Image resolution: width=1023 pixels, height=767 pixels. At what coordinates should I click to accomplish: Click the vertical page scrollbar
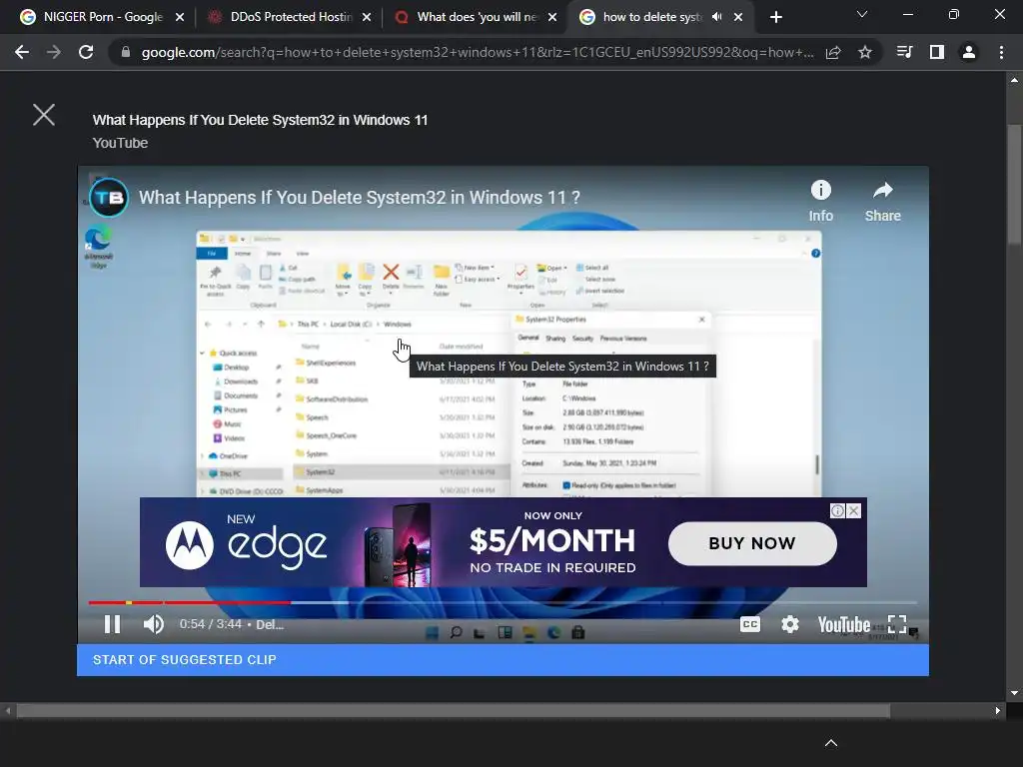(1015, 185)
